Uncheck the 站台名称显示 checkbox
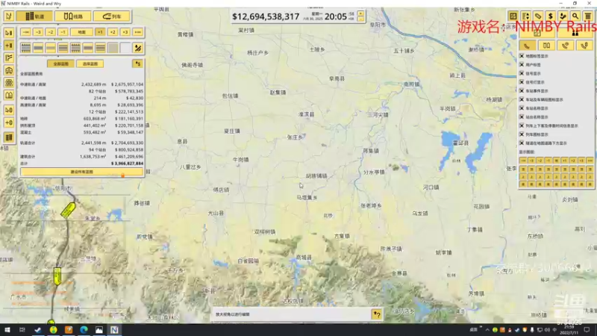 tap(522, 117)
